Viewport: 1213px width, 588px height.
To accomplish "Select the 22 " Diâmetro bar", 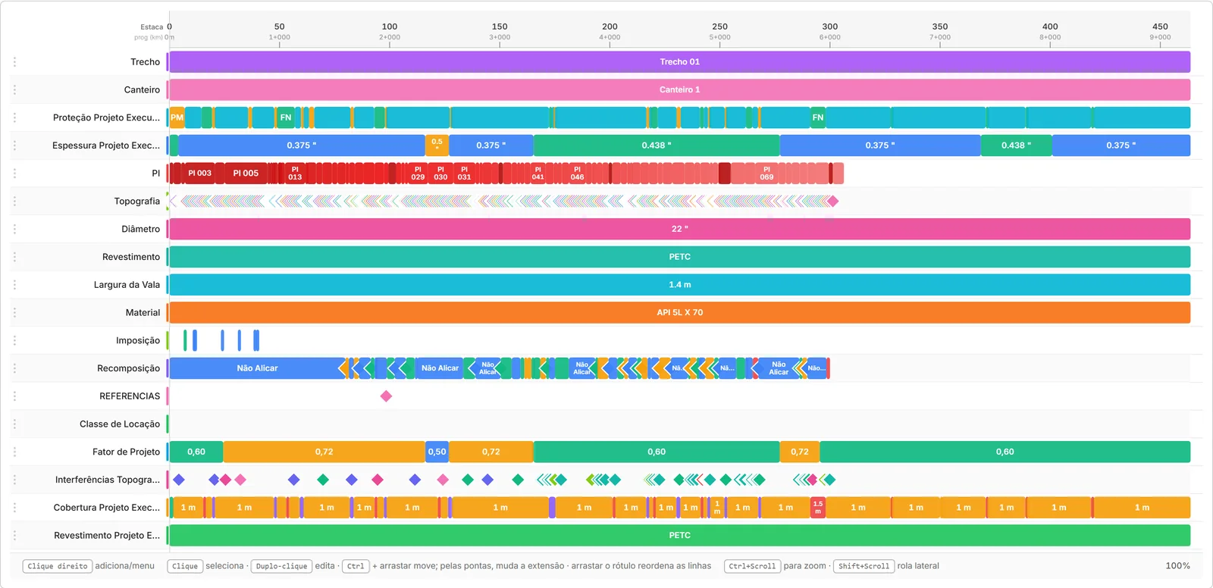I will (679, 229).
